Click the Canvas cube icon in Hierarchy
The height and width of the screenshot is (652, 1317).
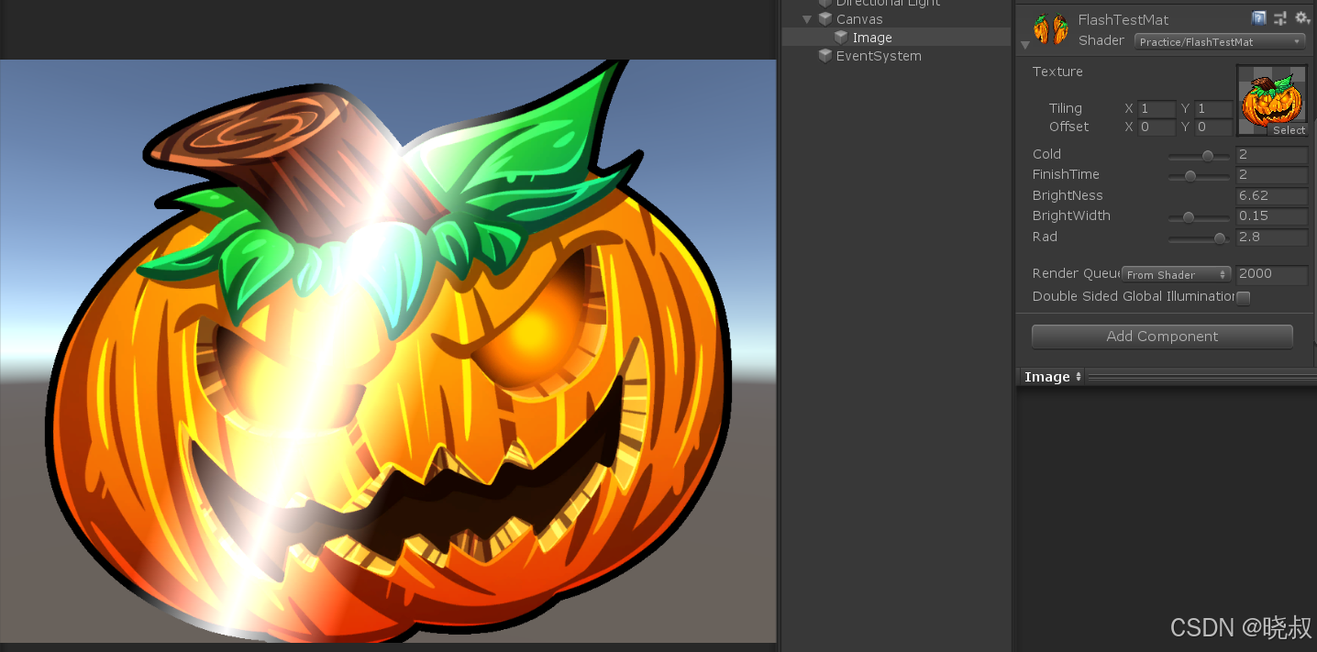[x=825, y=19]
